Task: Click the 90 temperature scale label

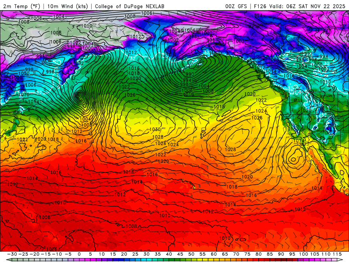Action: pyautogui.click(x=281, y=254)
